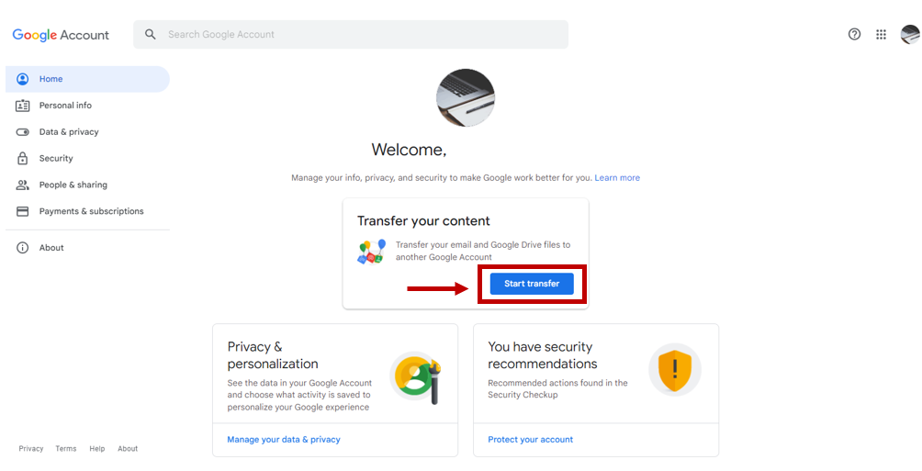Click the Help question mark icon
Image resolution: width=922 pixels, height=471 pixels.
pyautogui.click(x=854, y=35)
